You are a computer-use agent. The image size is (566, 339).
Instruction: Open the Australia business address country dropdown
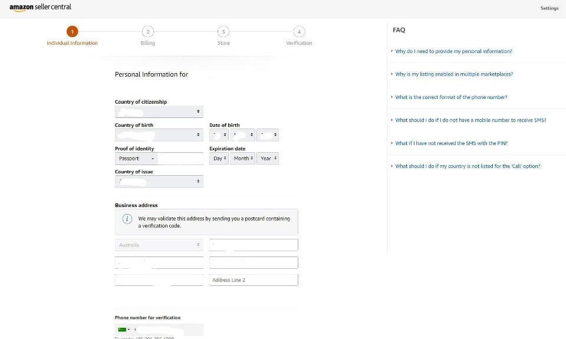tap(159, 245)
